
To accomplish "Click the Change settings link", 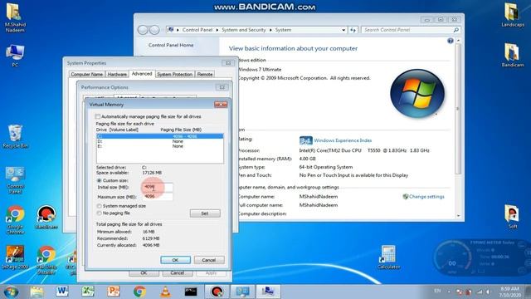I will pos(426,197).
